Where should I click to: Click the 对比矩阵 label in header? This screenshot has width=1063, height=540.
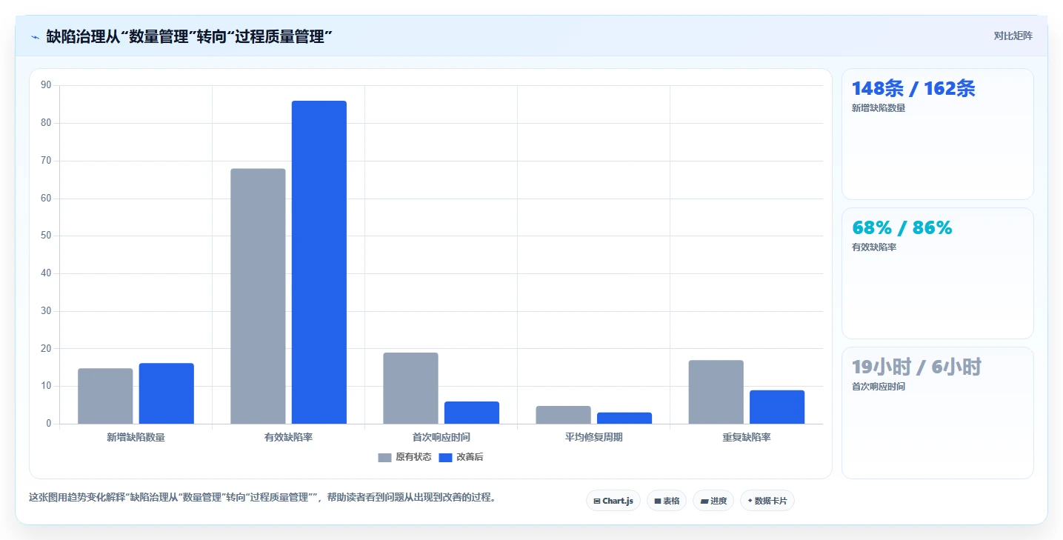tap(1013, 36)
